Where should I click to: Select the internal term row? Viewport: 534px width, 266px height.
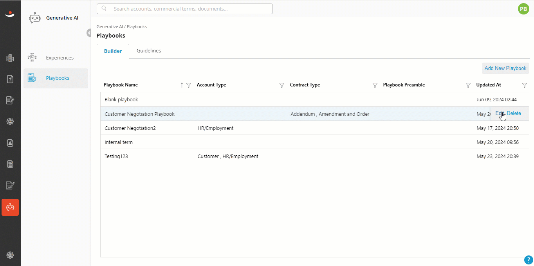coord(315,142)
